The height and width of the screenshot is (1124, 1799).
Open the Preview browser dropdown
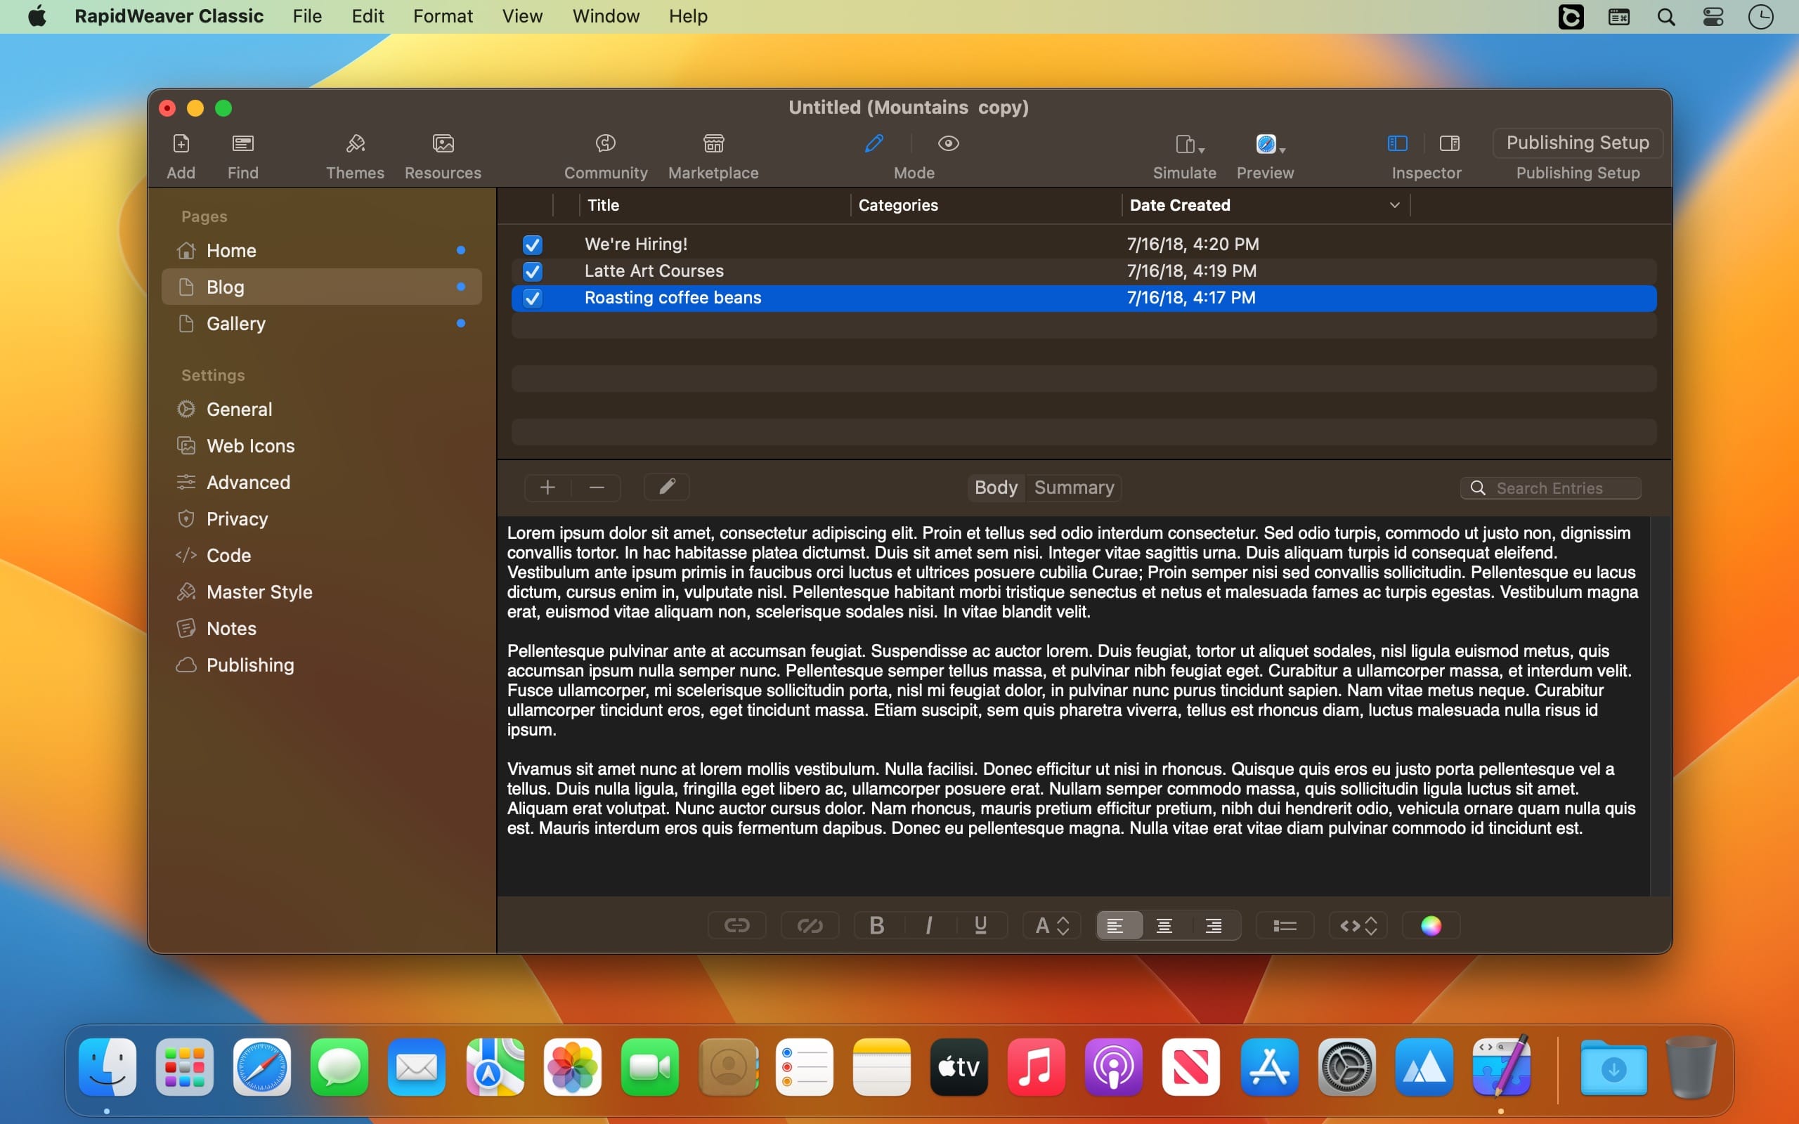pyautogui.click(x=1270, y=144)
